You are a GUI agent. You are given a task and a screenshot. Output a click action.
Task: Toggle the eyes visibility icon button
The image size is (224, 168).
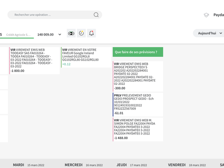click(71, 33)
